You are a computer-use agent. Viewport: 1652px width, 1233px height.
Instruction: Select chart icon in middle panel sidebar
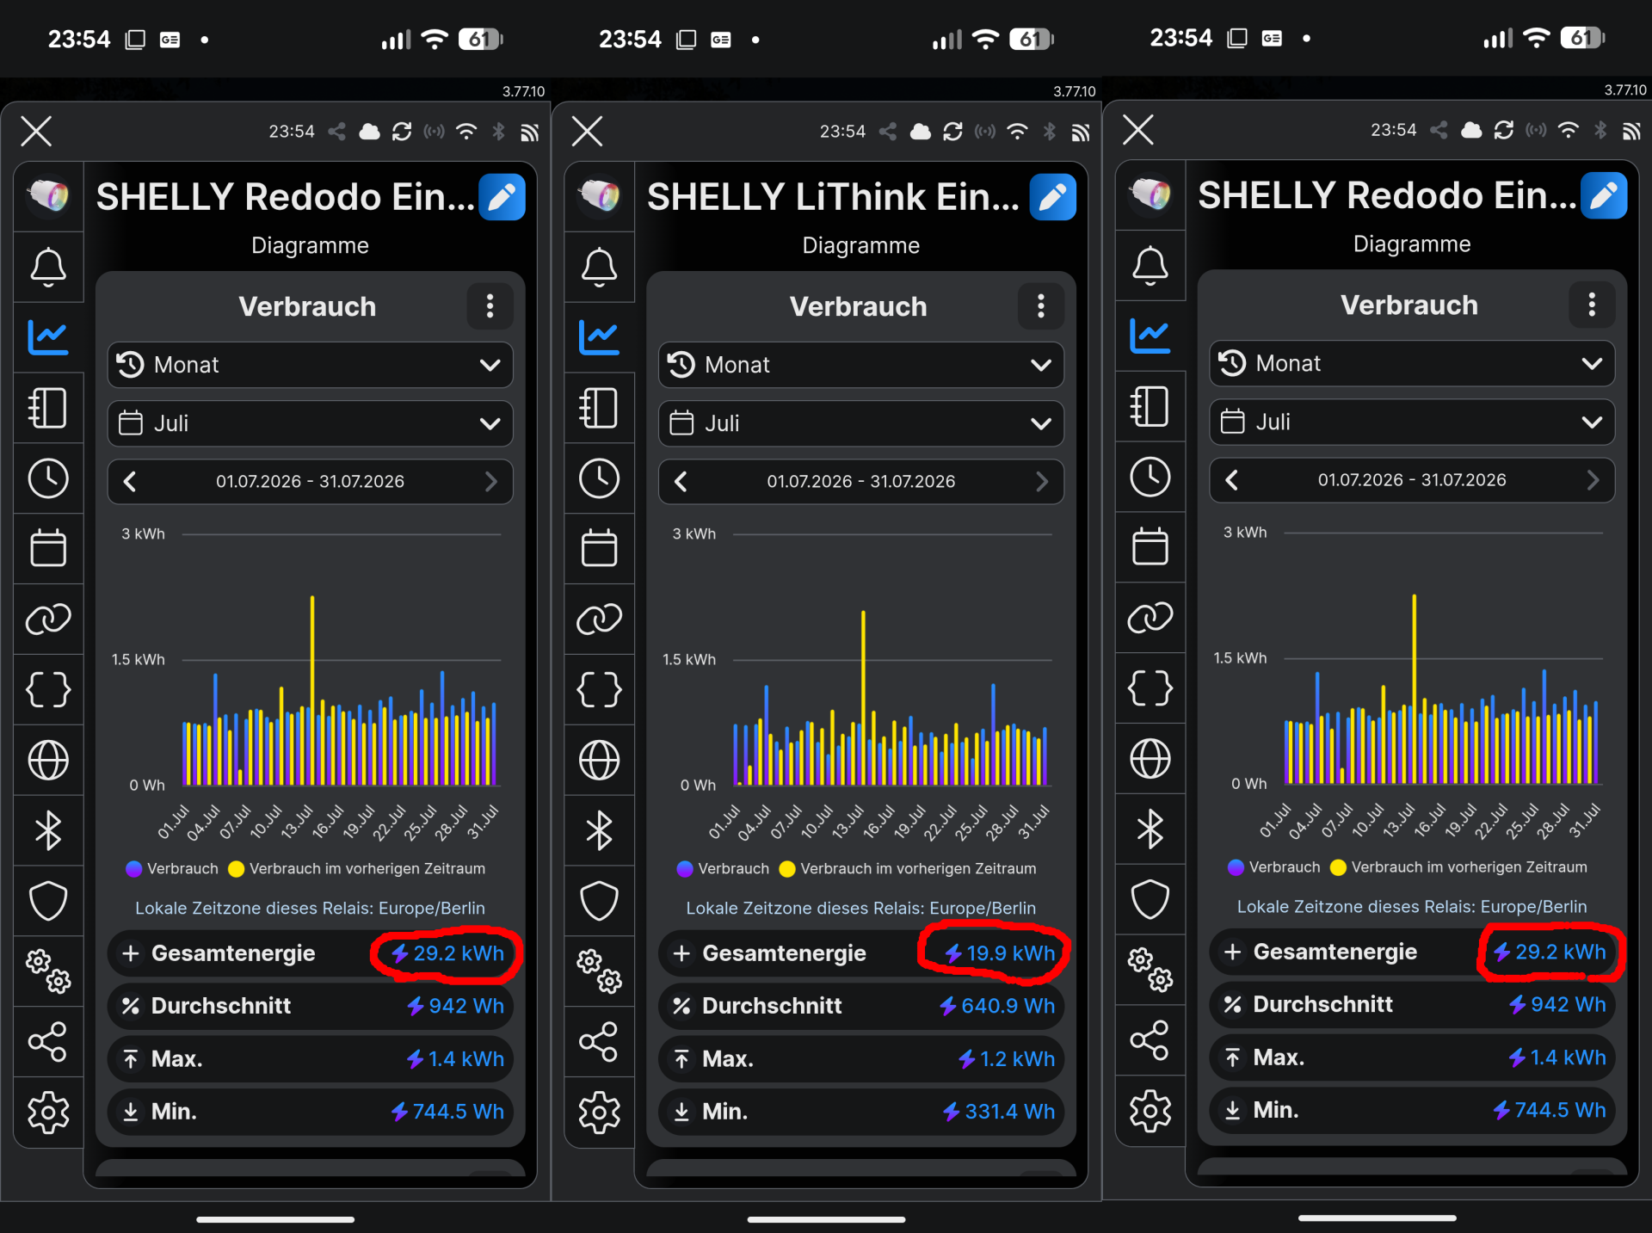click(x=599, y=337)
